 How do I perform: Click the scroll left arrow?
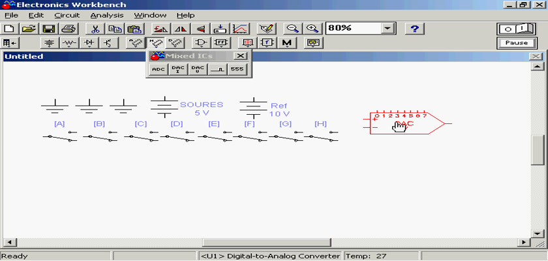(x=10, y=242)
